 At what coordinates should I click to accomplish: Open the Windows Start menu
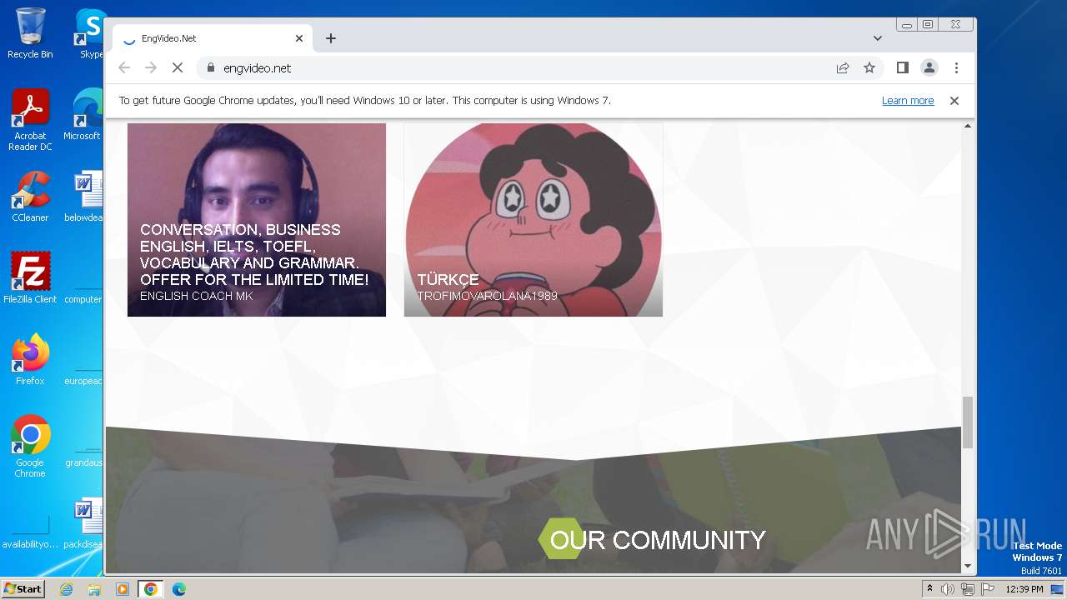23,589
